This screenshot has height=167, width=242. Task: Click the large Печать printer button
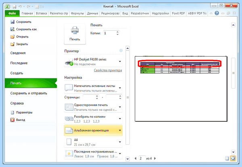(x=75, y=34)
